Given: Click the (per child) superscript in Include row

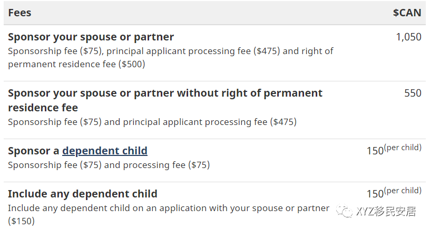Looking at the screenshot, I should tap(403, 191).
